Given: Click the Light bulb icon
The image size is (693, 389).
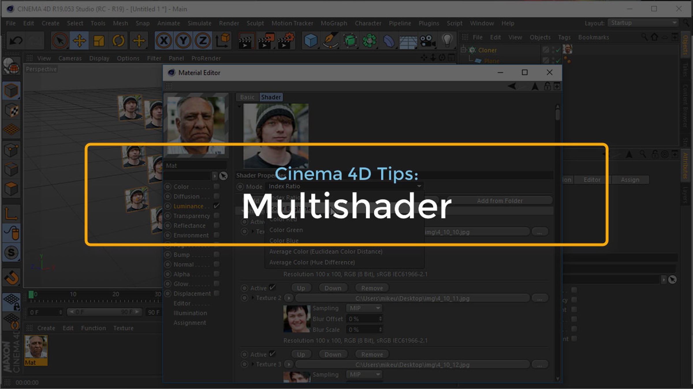Looking at the screenshot, I should tap(447, 41).
